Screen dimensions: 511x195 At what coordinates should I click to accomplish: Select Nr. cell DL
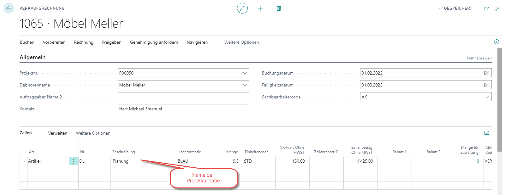coord(94,161)
